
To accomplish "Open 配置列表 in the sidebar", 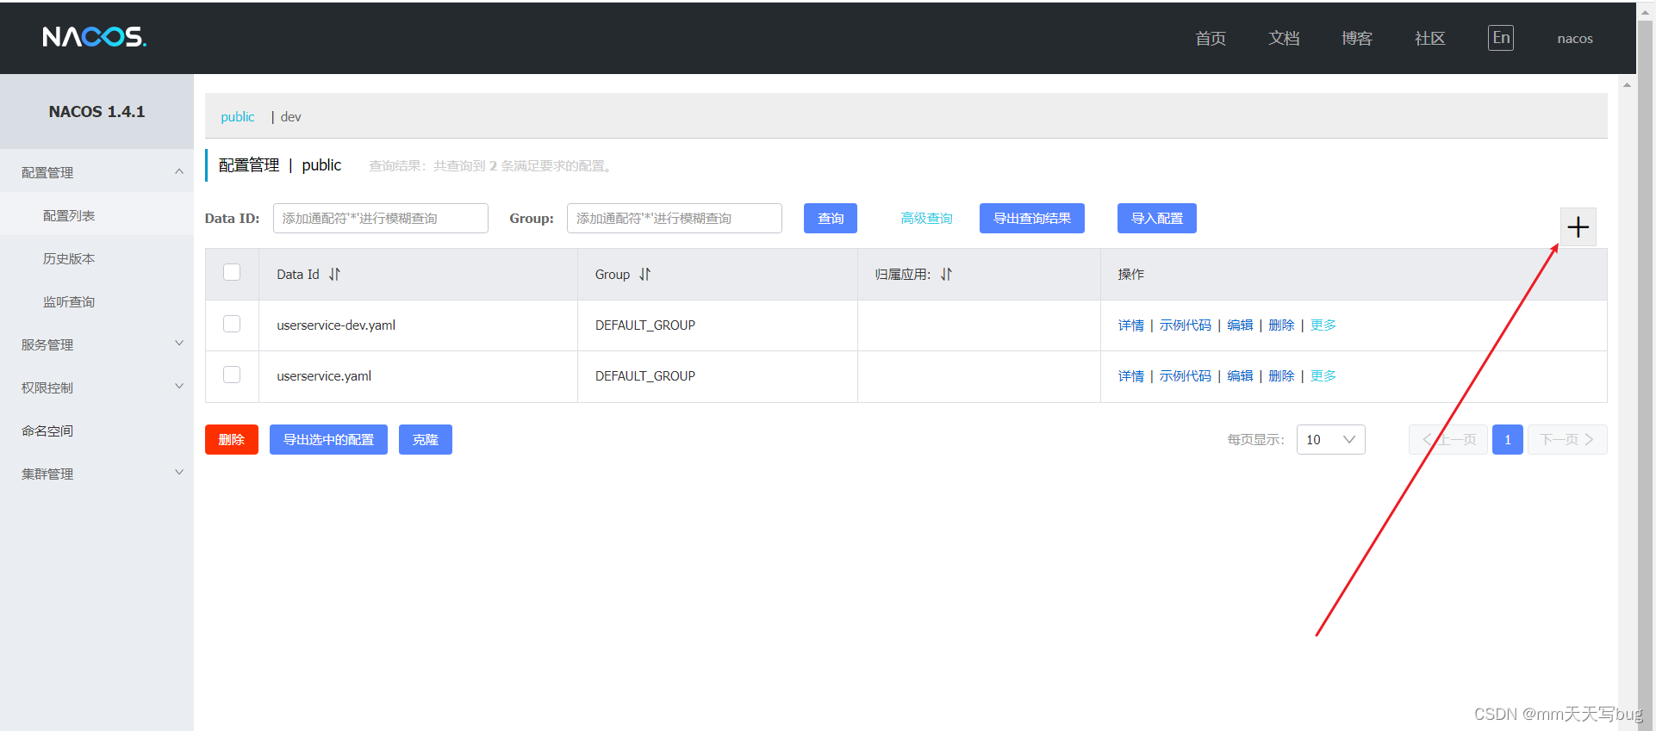I will point(69,215).
